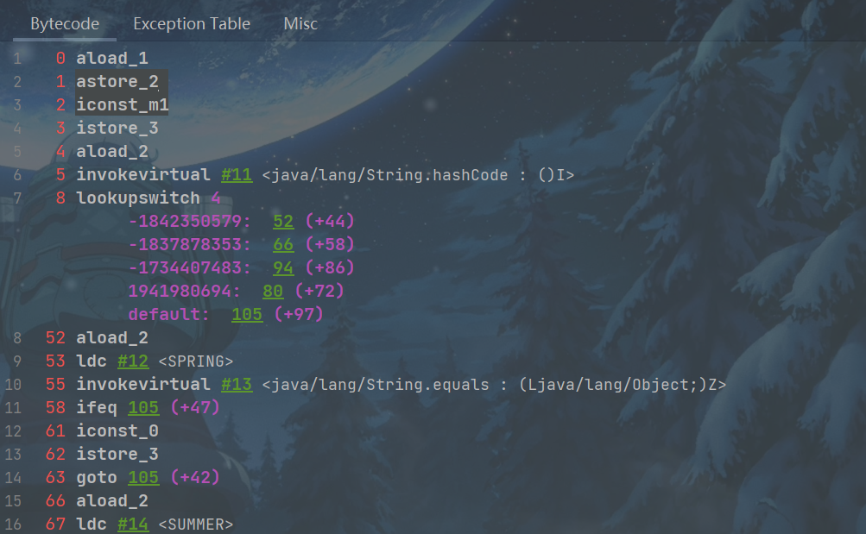Click constant pool link #12 for SPRING
866x534 pixels.
[133, 361]
